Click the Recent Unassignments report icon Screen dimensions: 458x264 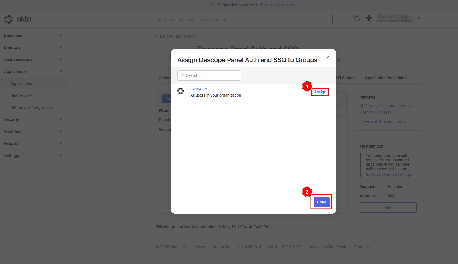(361, 121)
